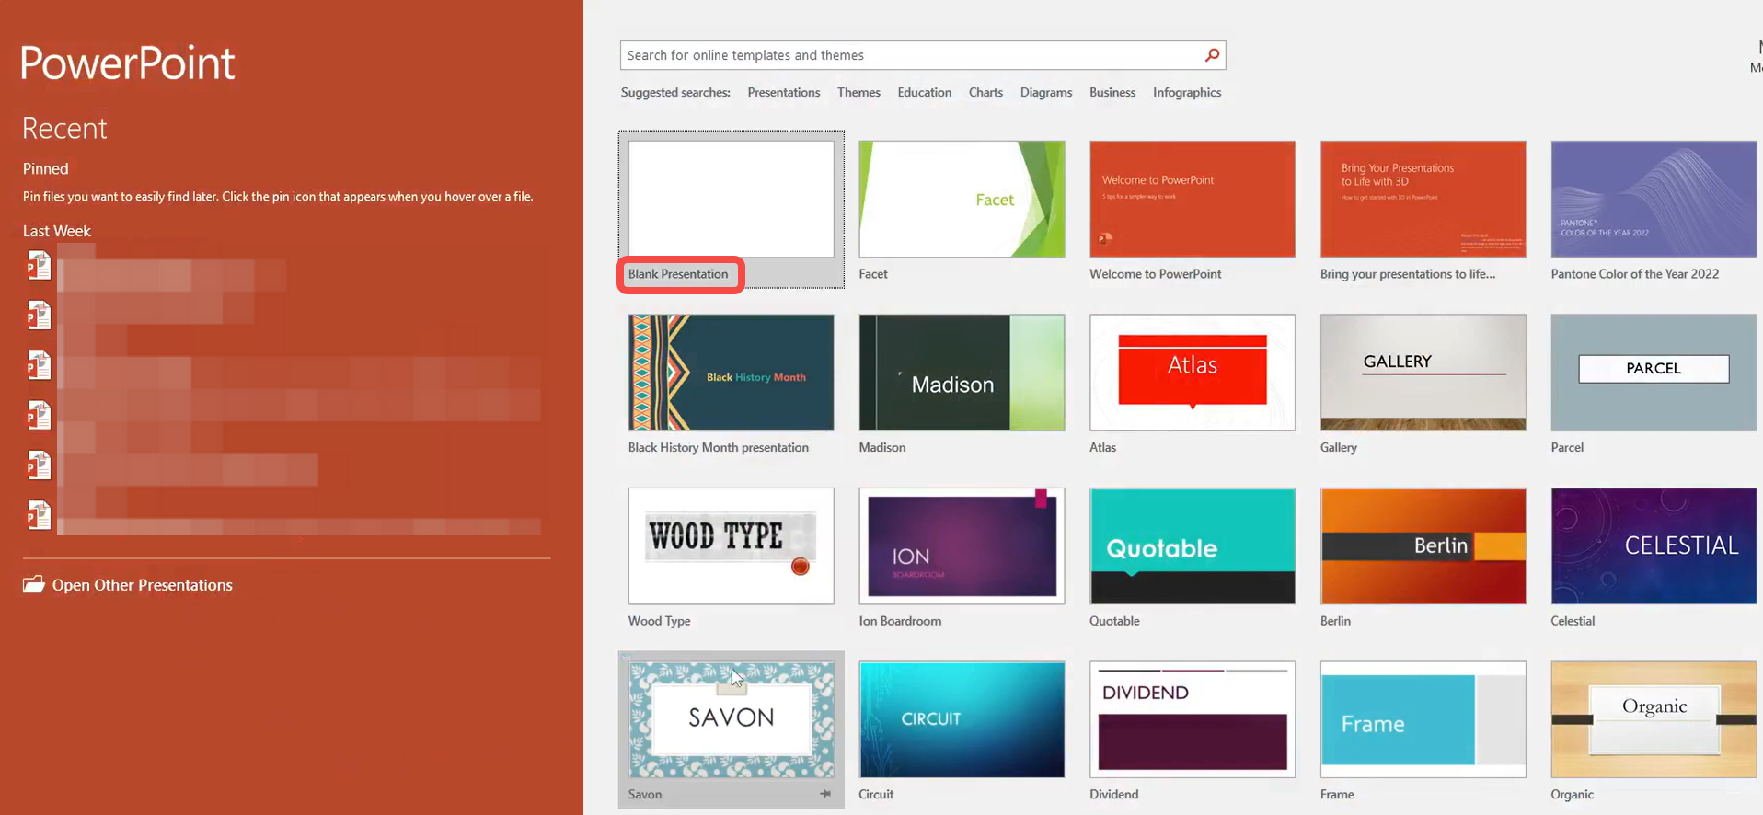Open the topmost recent file icon under Last Week
Image resolution: width=1763 pixels, height=815 pixels.
click(x=39, y=266)
